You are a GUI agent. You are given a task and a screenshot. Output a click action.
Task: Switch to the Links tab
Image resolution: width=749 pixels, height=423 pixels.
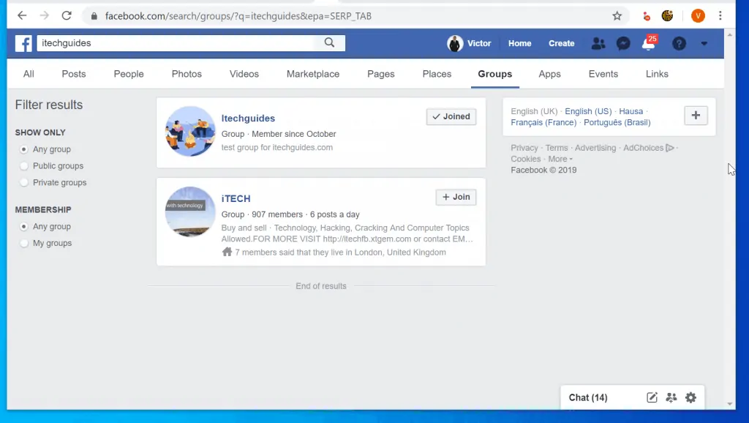[x=657, y=74]
